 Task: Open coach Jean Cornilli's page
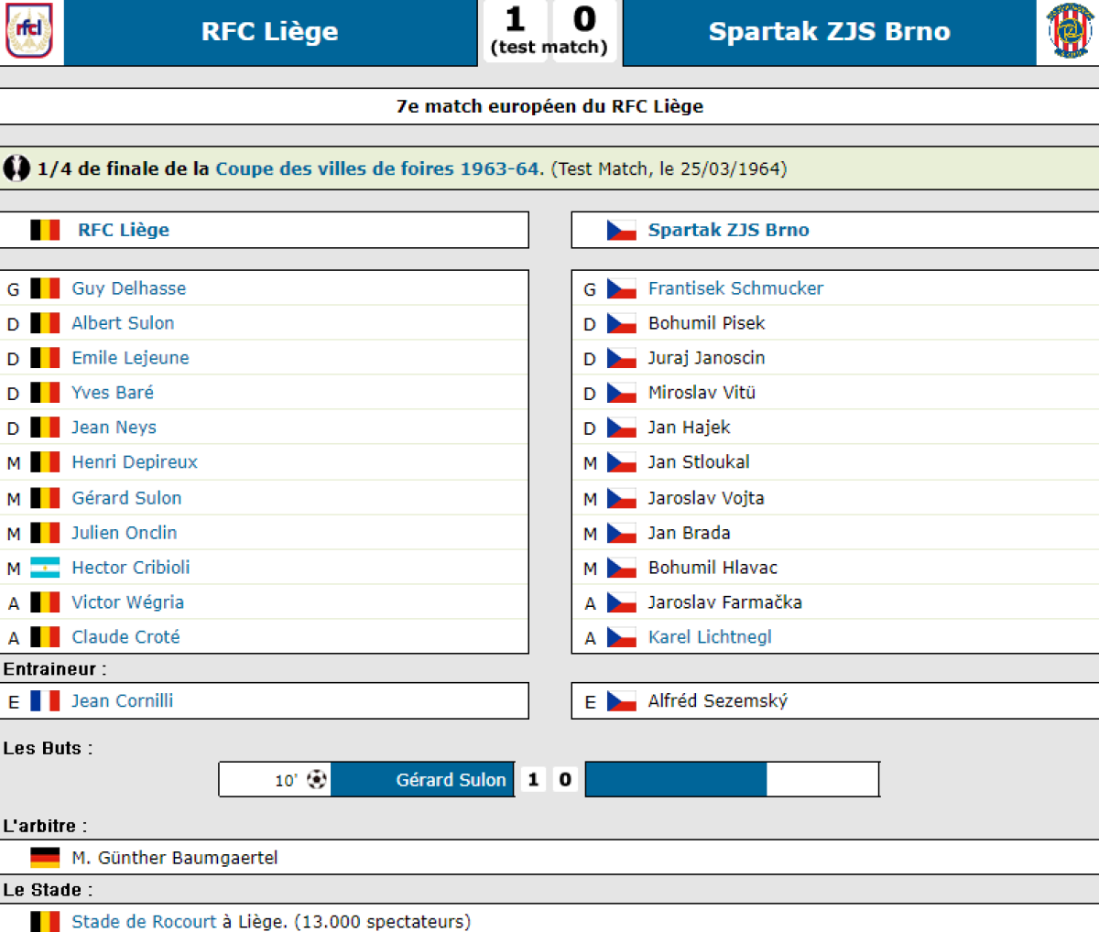click(x=122, y=701)
